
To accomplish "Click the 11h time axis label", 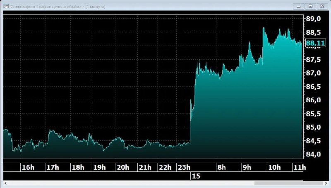I will point(300,168).
